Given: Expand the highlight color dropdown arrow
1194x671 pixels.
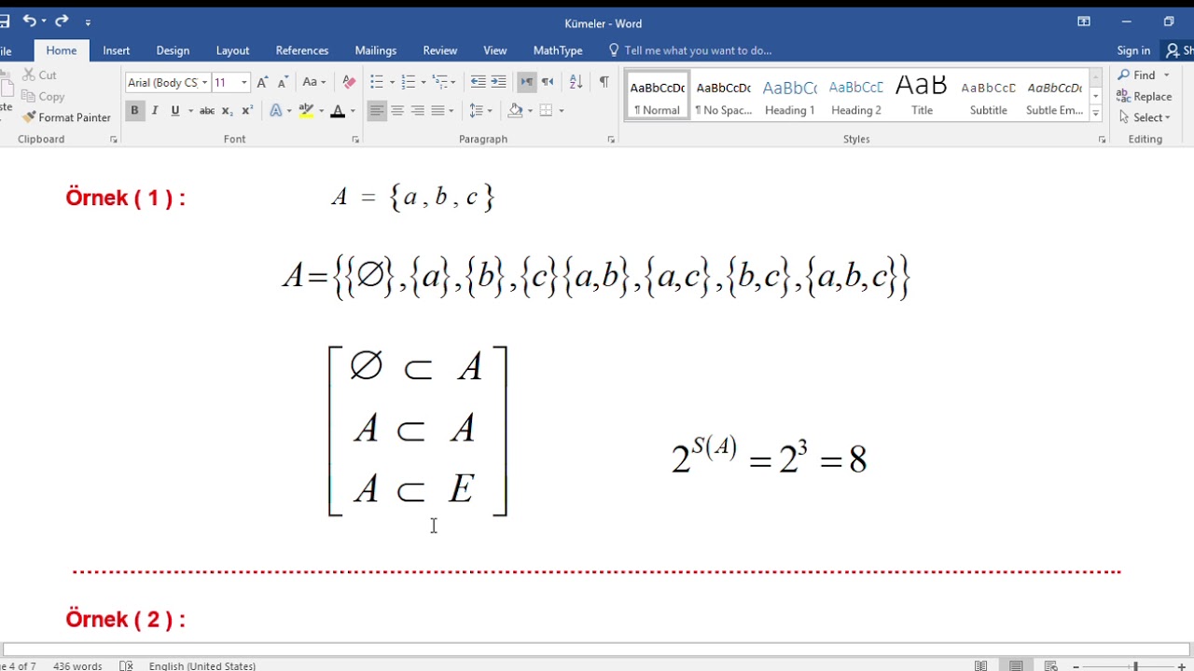Looking at the screenshot, I should coord(321,110).
